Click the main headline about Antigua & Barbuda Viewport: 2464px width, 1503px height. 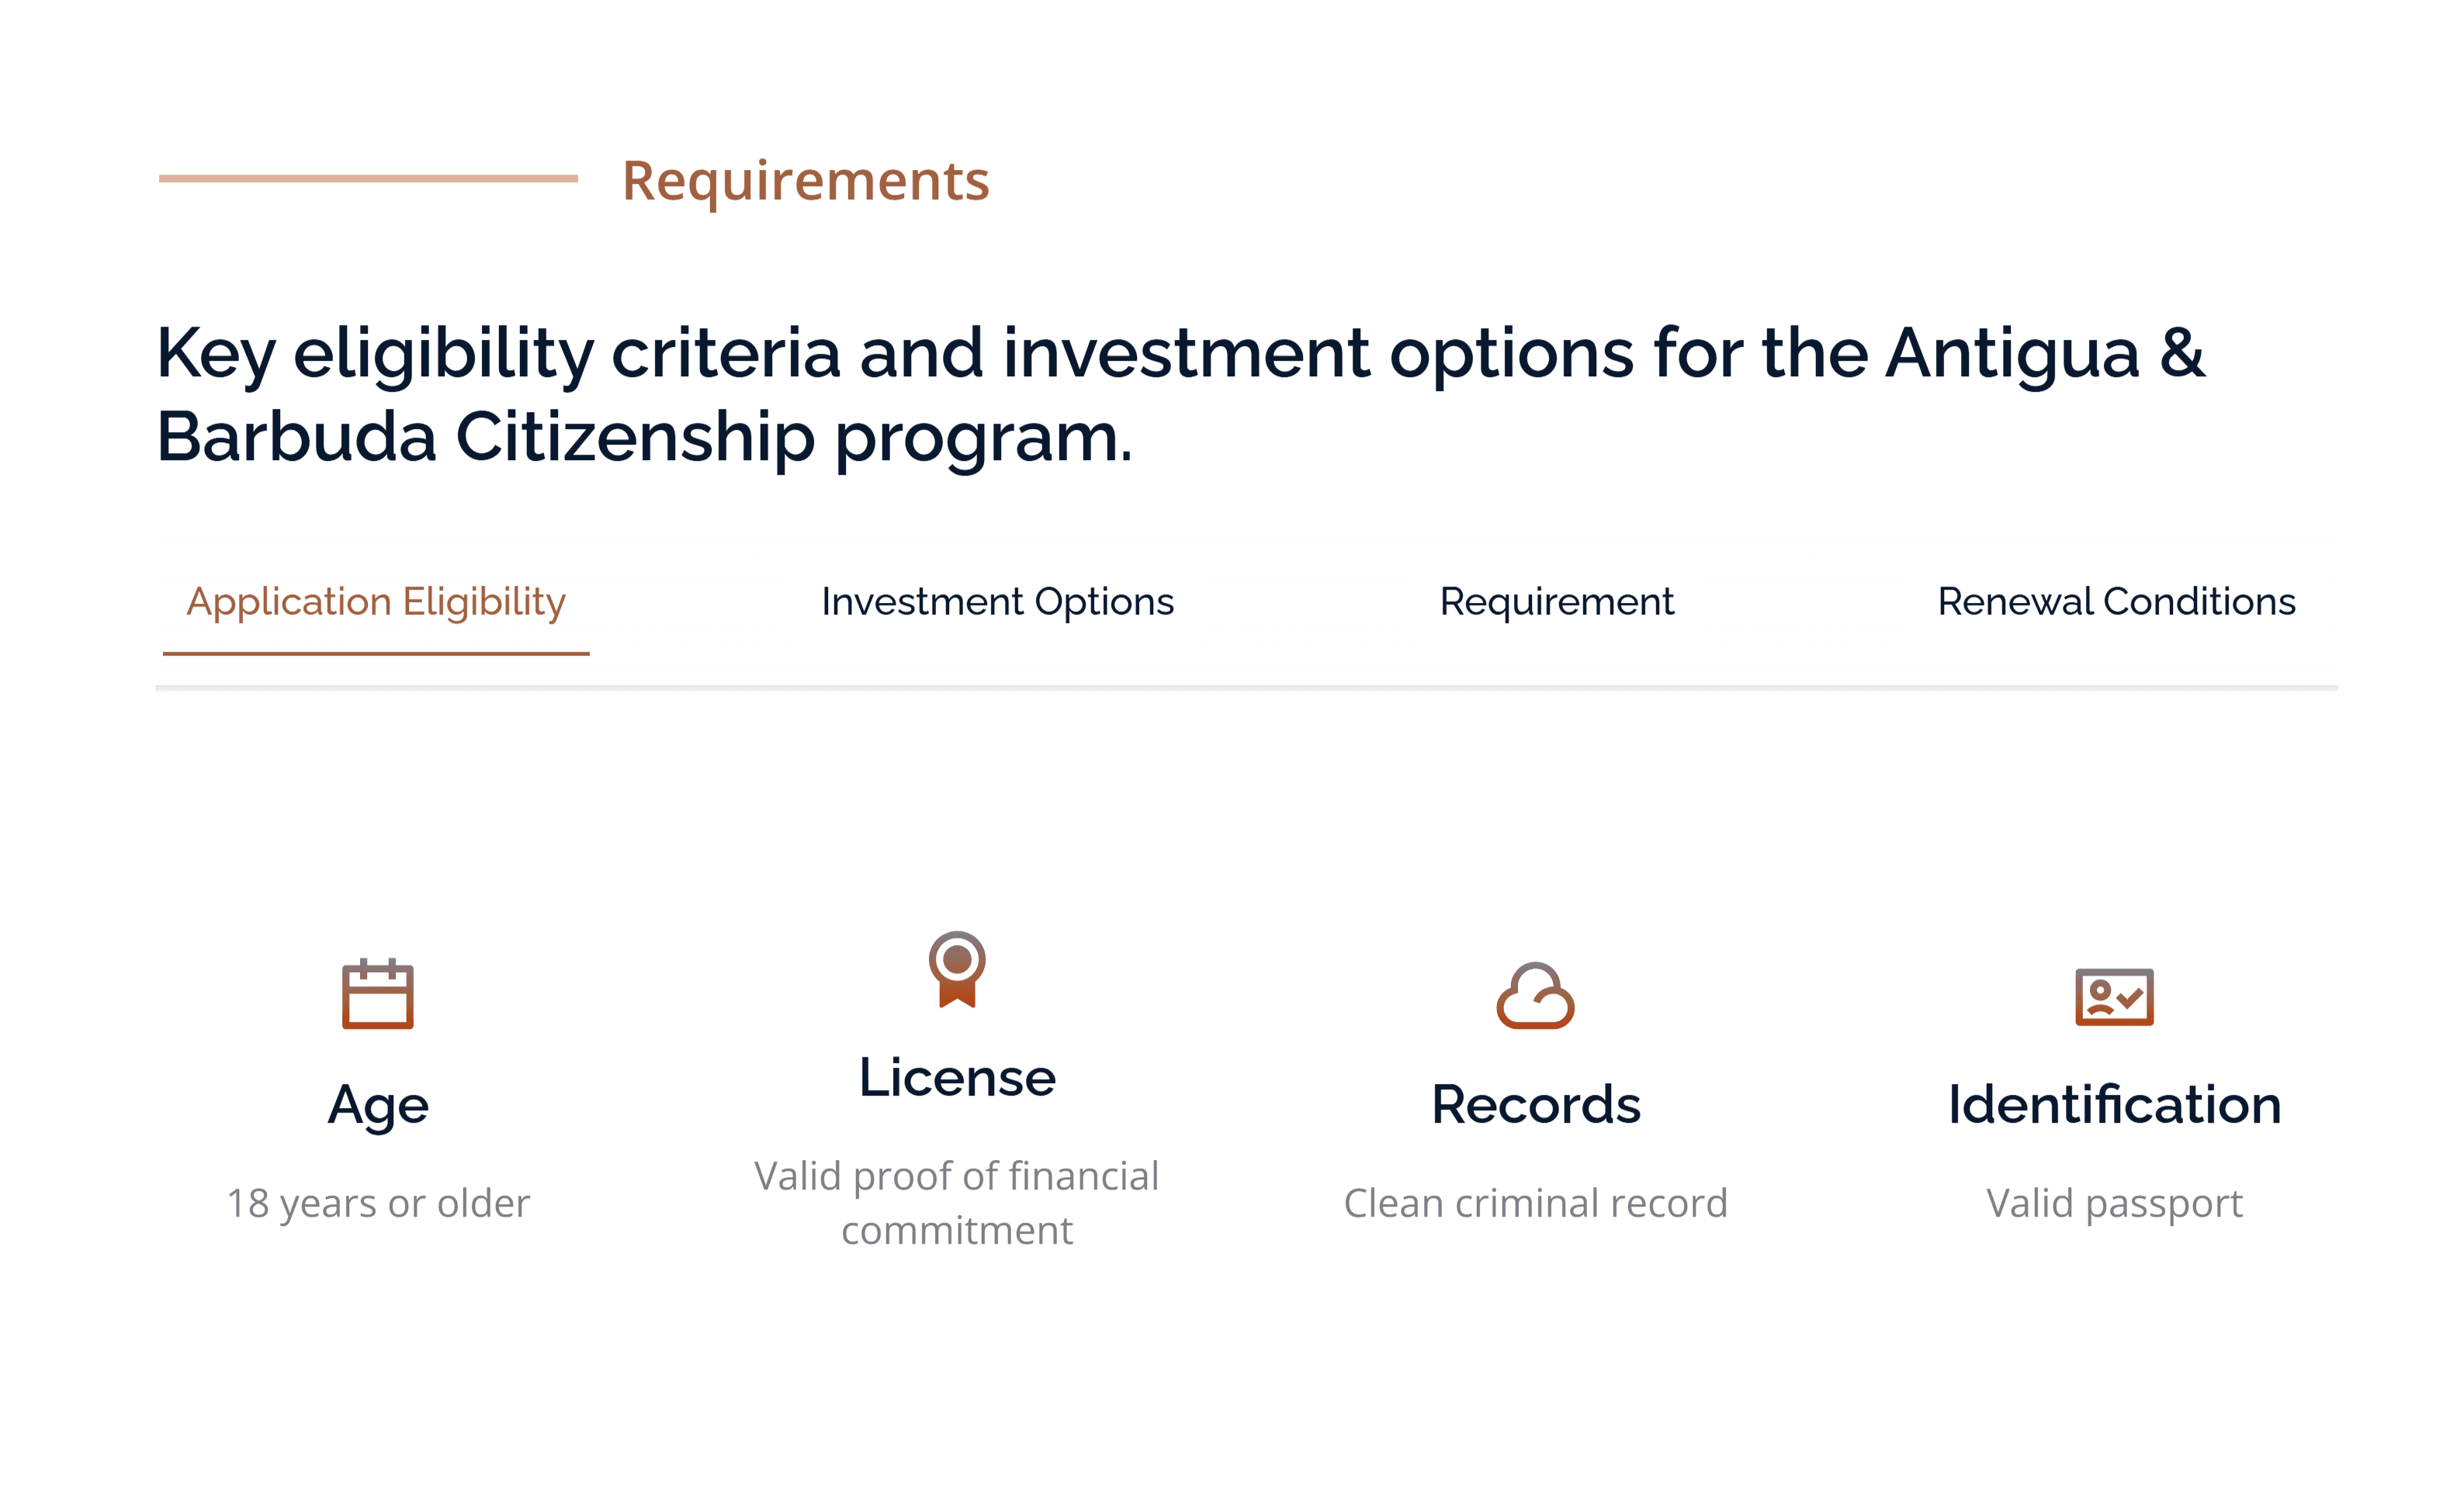[1180, 395]
